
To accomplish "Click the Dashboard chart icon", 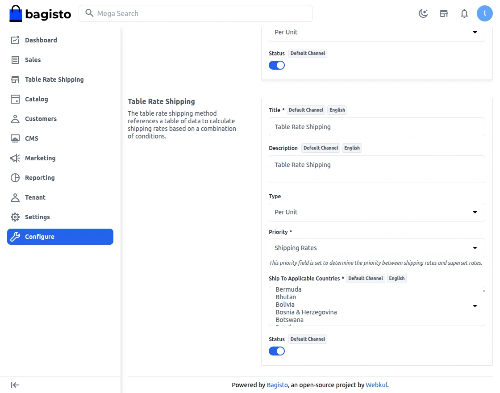I will pos(15,40).
